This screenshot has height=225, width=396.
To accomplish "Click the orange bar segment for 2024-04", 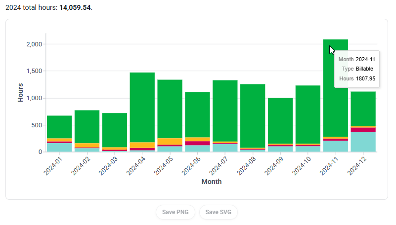I will click(x=142, y=145).
